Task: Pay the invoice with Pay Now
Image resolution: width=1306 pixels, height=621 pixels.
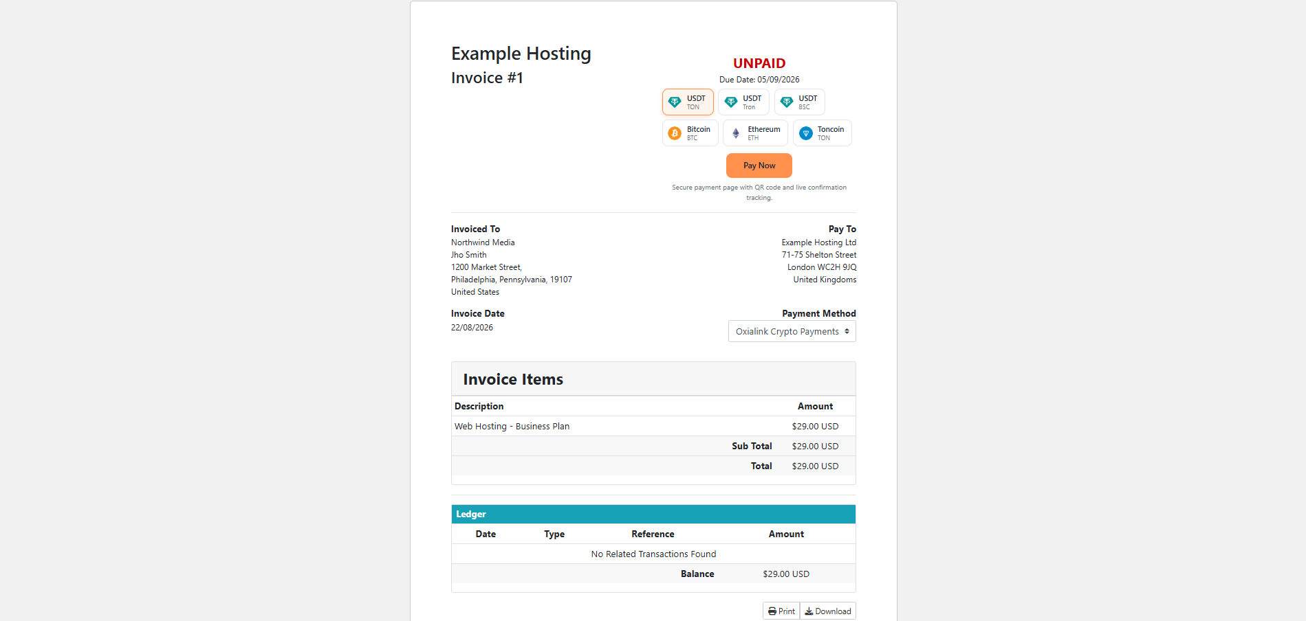Action: click(x=759, y=166)
